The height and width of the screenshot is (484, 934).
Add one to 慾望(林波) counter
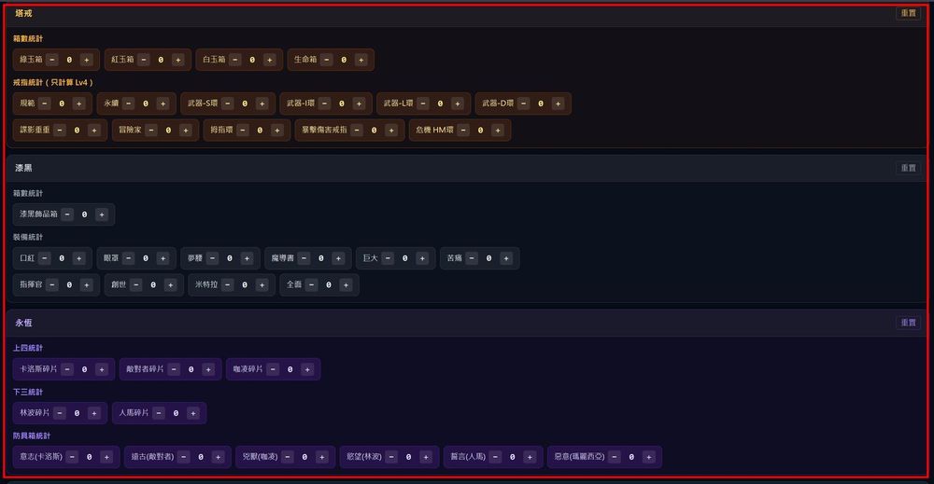pyautogui.click(x=425, y=457)
